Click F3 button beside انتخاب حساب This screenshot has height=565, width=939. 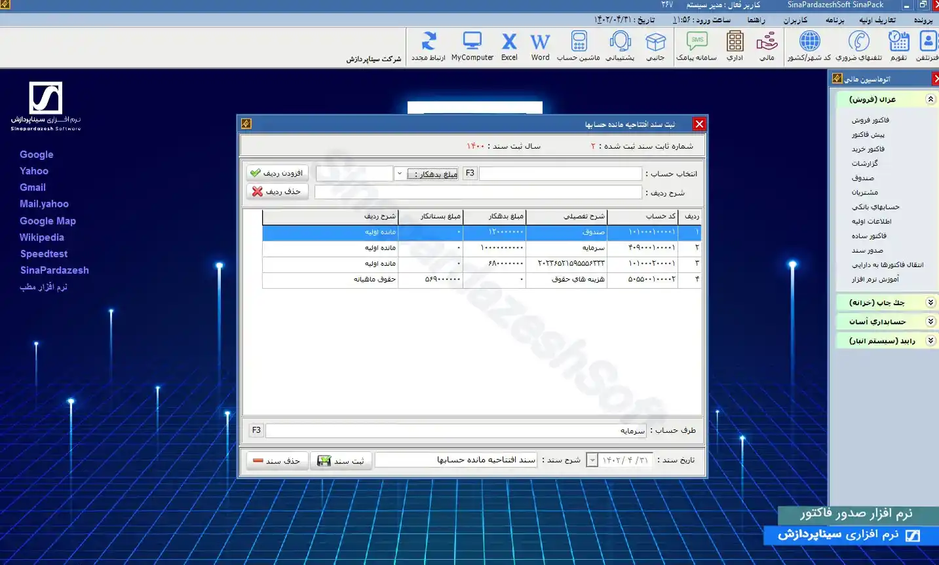pos(470,173)
